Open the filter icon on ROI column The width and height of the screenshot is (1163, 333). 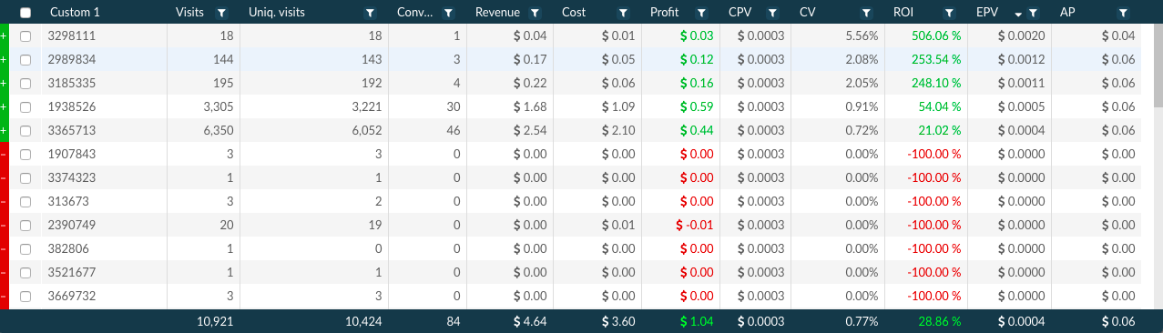click(949, 13)
